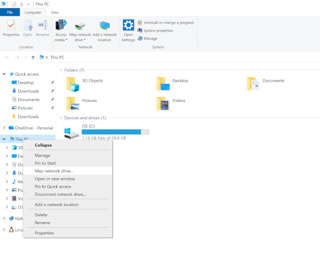Click the Rename ribbon icon
This screenshot has width=320, height=256.
42,28
